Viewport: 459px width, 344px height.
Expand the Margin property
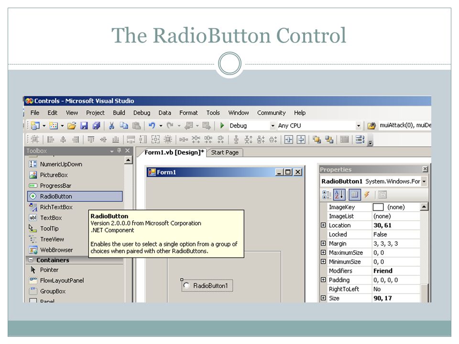click(x=323, y=243)
